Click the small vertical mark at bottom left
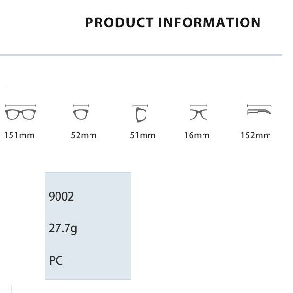293x293 pixels. click(x=11, y=288)
